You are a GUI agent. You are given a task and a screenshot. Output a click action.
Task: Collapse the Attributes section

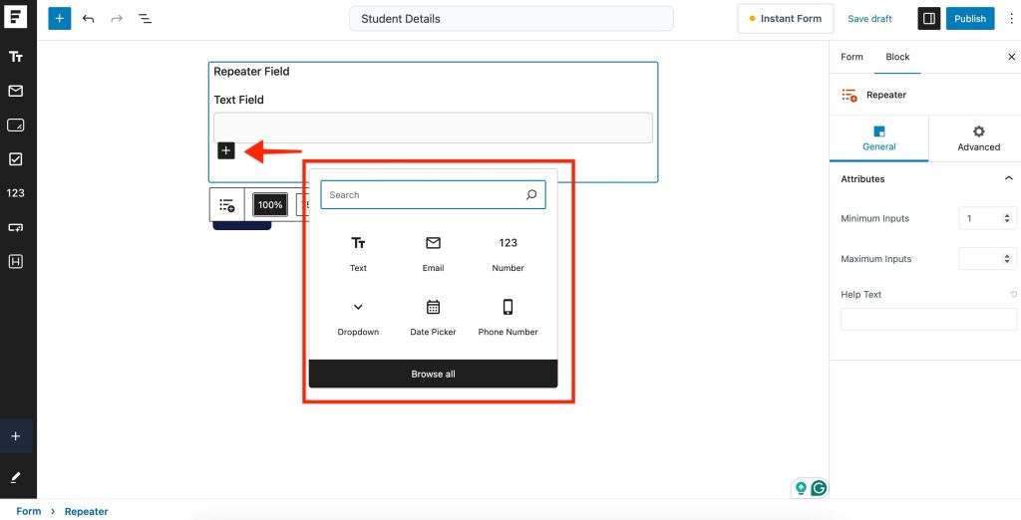pyautogui.click(x=1008, y=179)
